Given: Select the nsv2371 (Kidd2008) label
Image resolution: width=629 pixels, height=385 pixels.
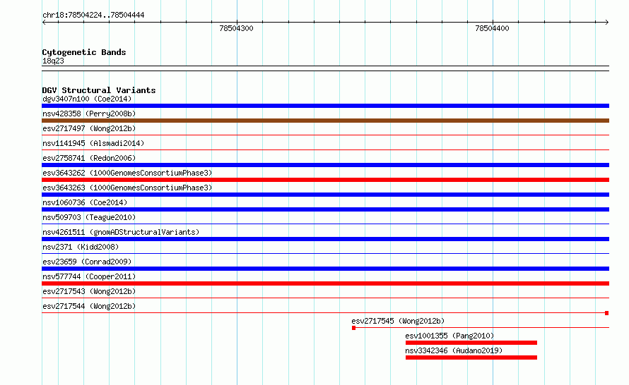Looking at the screenshot, I should coord(81,247).
